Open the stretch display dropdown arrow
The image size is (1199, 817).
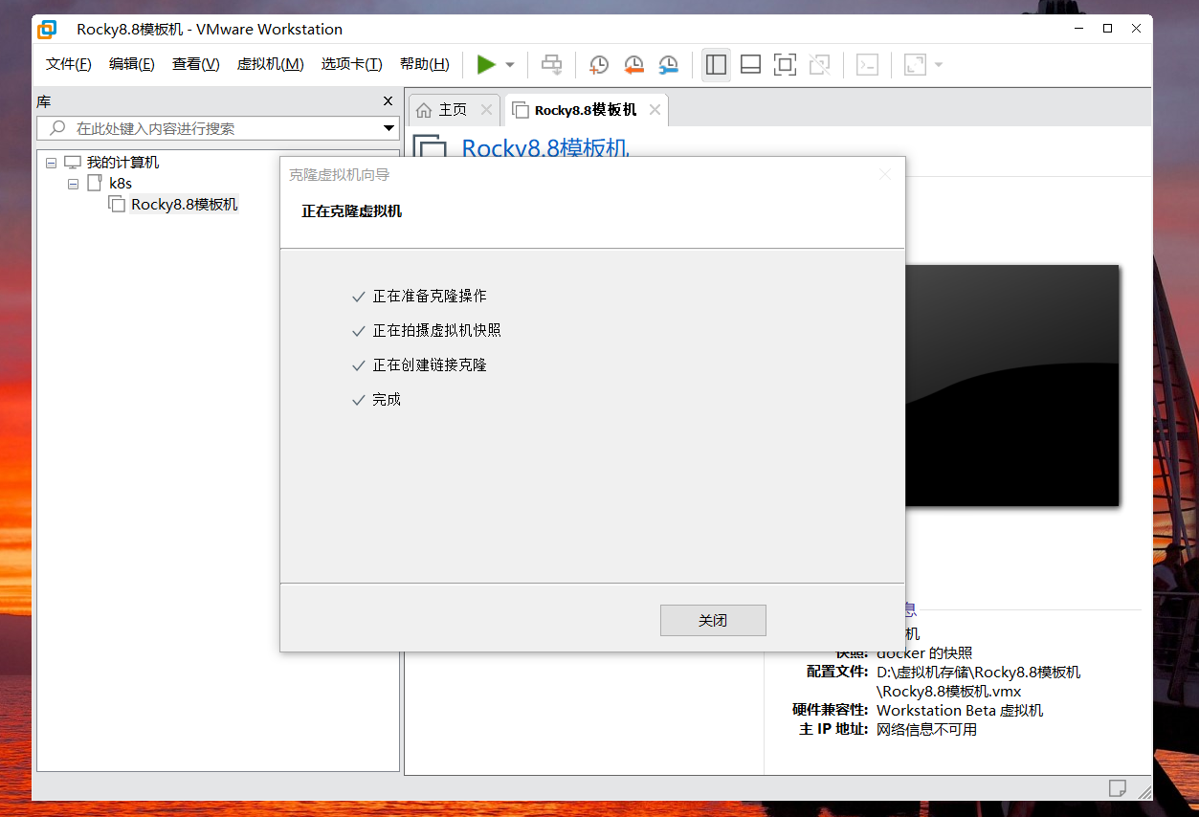pyautogui.click(x=939, y=65)
